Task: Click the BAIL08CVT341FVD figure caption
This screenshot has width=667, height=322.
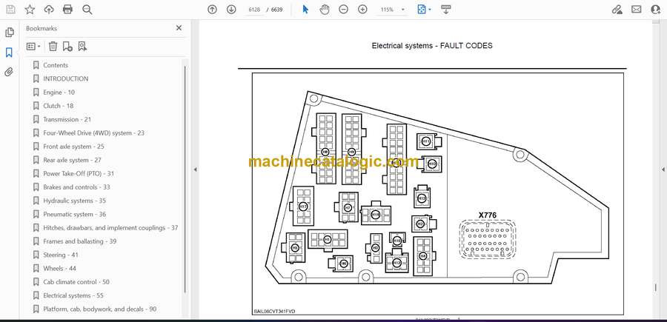Action: click(x=274, y=312)
